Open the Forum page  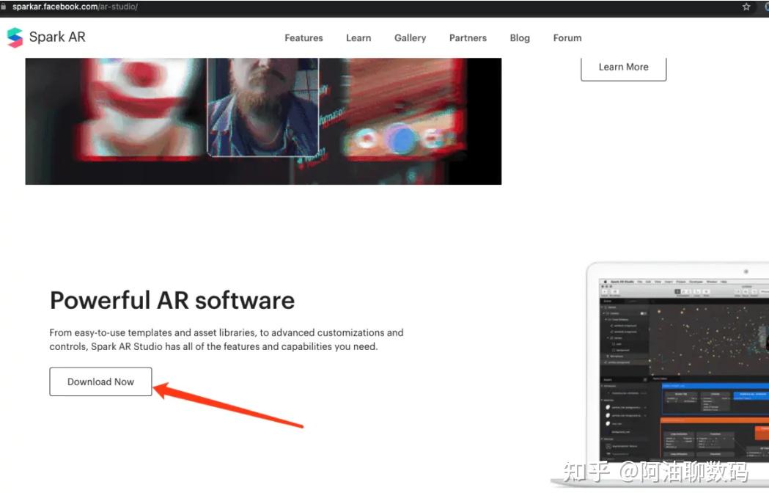pyautogui.click(x=567, y=38)
